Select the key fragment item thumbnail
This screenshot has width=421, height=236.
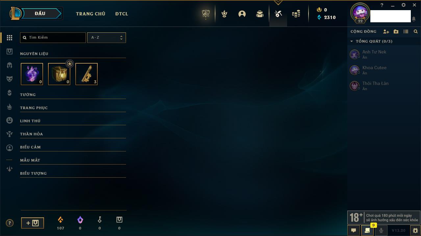tap(87, 74)
